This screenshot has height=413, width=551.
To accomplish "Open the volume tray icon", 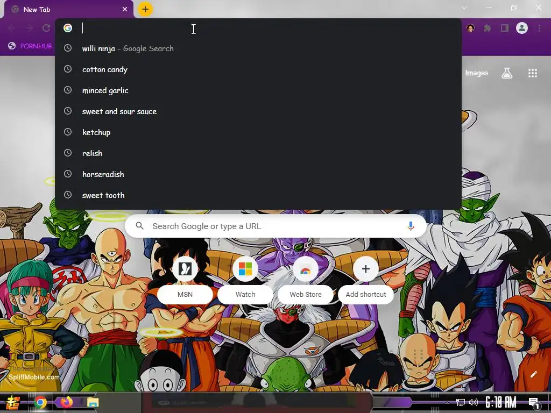I will 474,402.
